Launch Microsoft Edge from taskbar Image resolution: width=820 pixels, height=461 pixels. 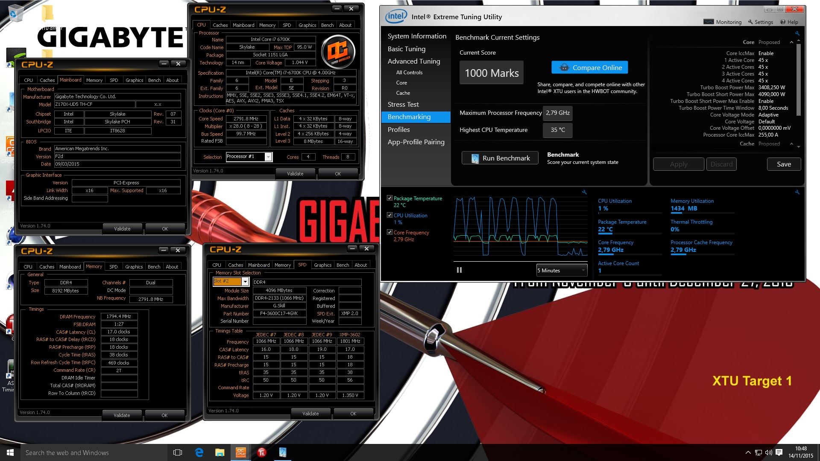coord(199,452)
